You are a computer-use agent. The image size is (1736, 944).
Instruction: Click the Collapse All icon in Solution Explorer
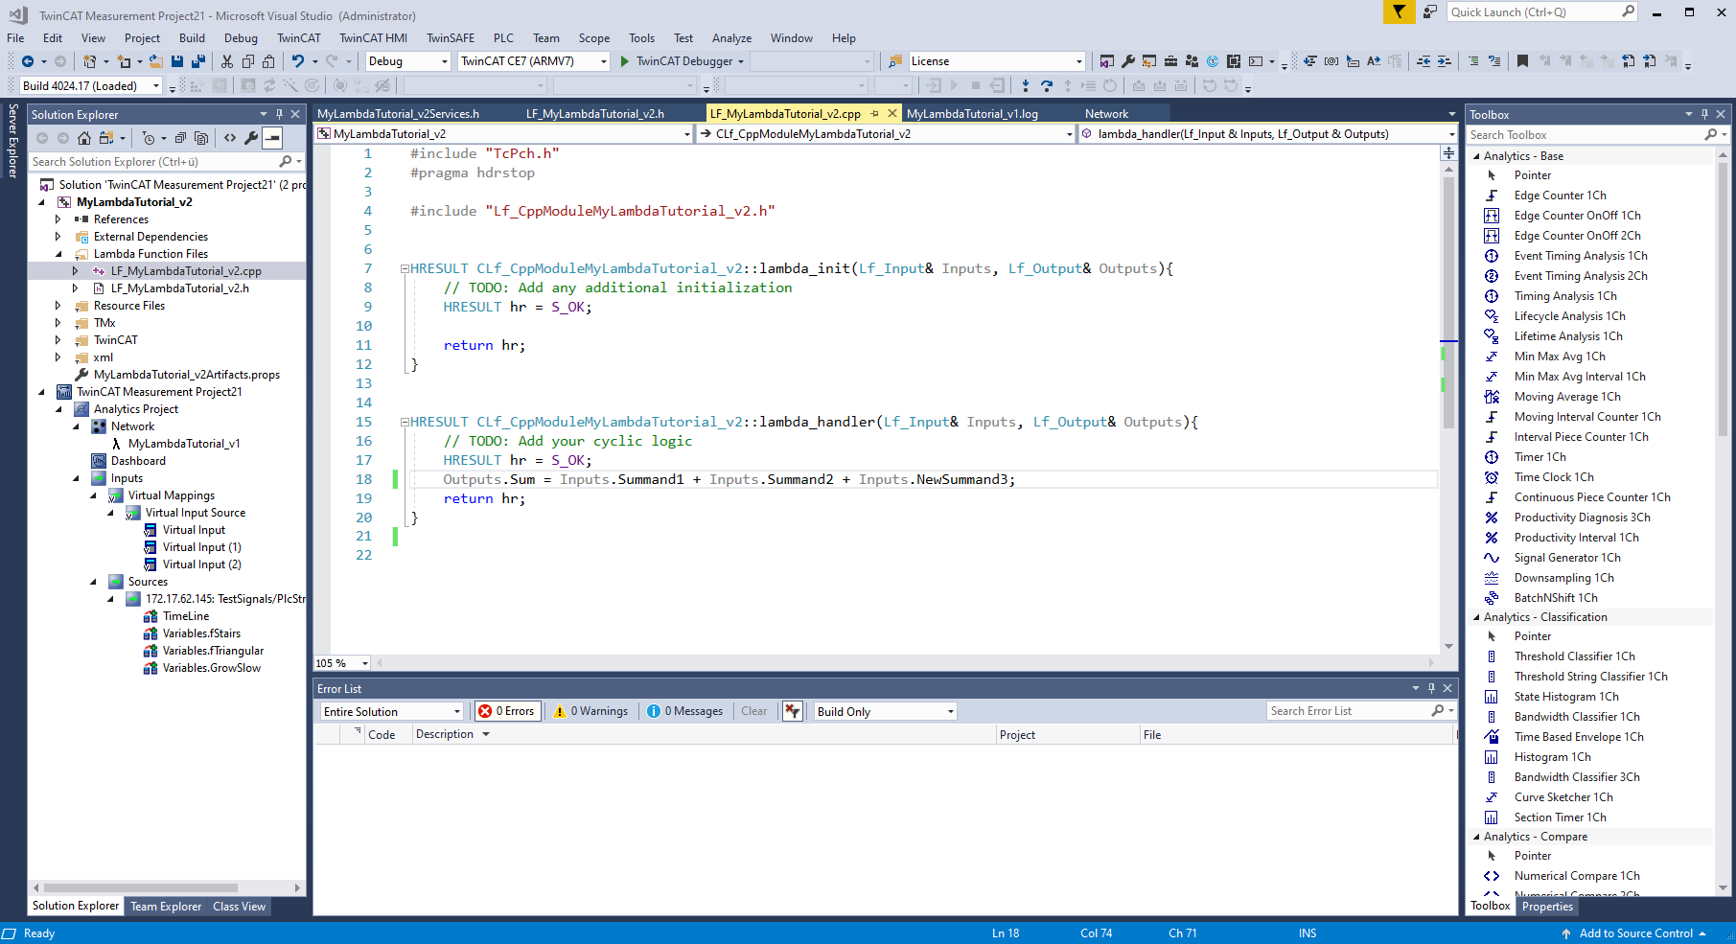pyautogui.click(x=180, y=138)
